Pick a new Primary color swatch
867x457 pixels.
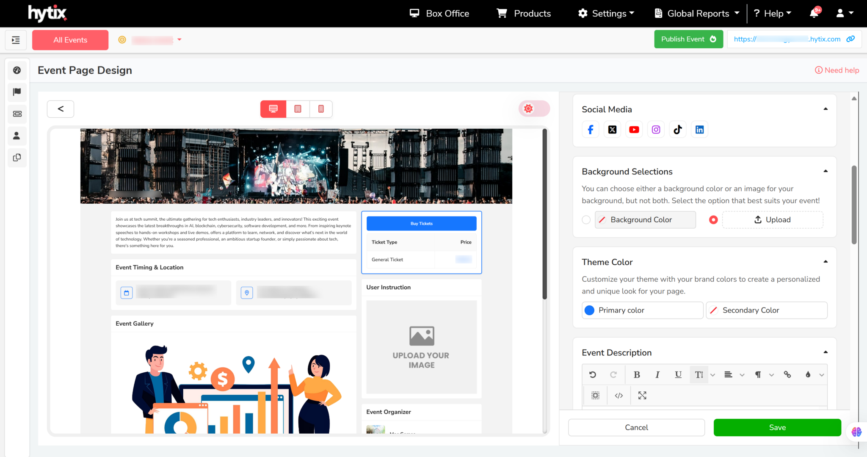[x=589, y=310]
